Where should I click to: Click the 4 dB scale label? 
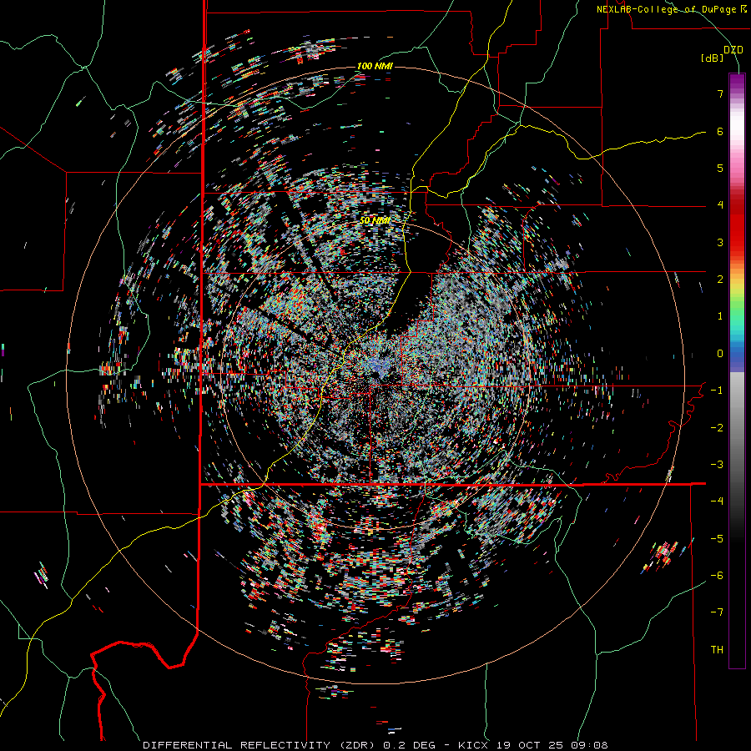720,205
